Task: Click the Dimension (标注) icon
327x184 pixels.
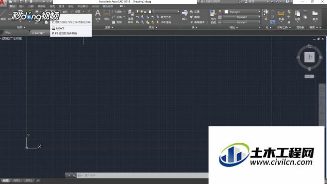Action: click(107, 15)
